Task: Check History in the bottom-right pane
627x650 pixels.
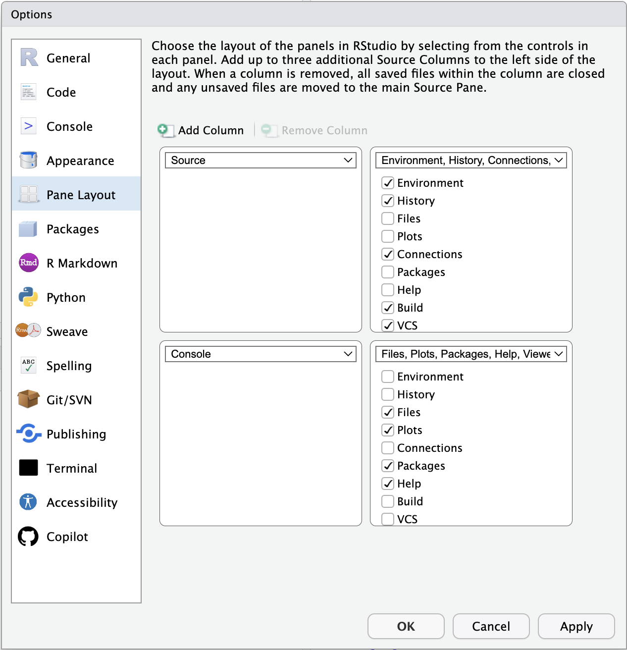Action: click(x=388, y=394)
